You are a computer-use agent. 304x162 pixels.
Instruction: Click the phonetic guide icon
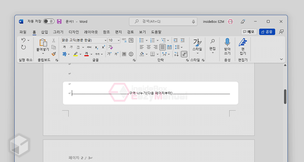124,40
